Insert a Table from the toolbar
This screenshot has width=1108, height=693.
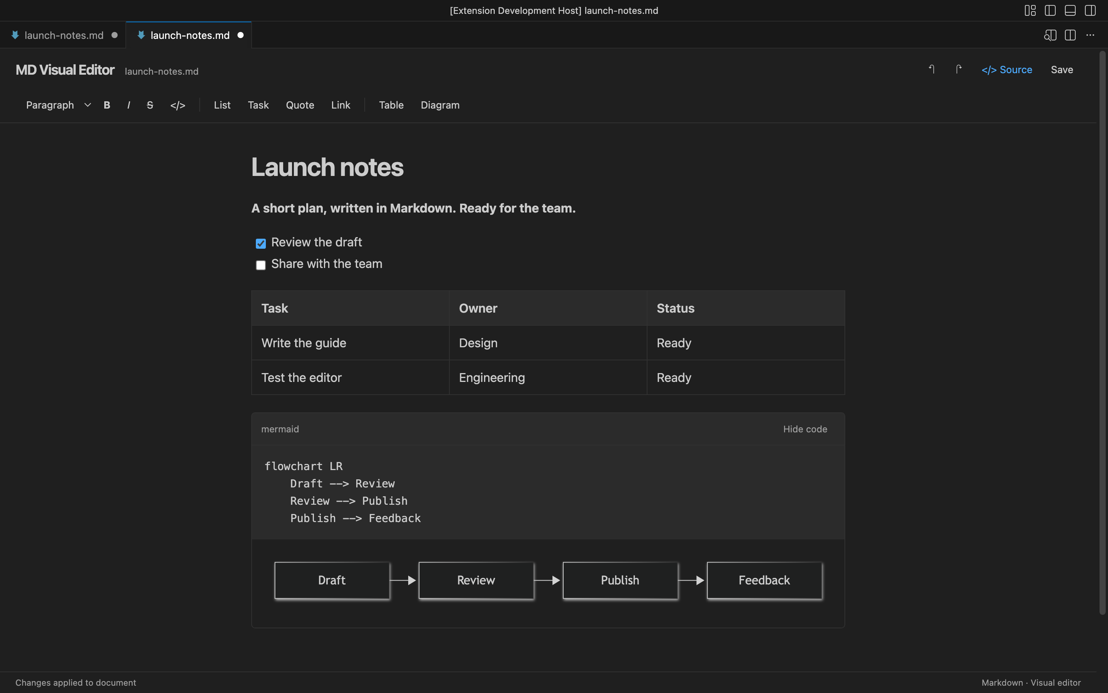pos(391,105)
